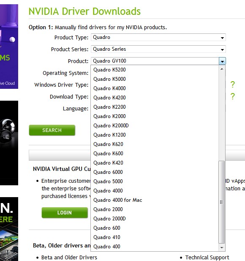Click the dropdown list scrollbar thumb
The height and width of the screenshot is (261, 245).
(x=222, y=202)
